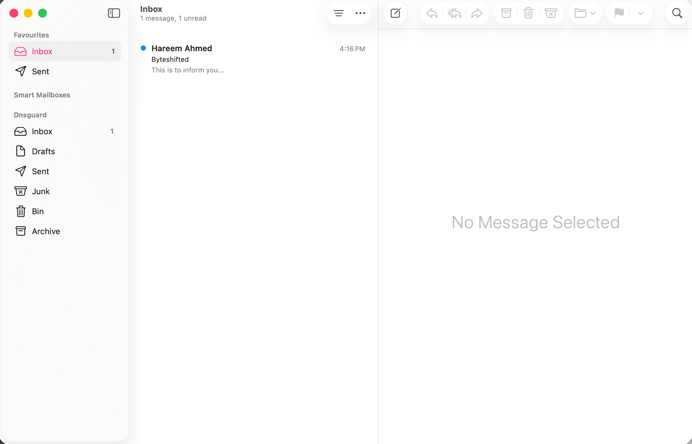Open the Bin mailbox

coord(65,211)
